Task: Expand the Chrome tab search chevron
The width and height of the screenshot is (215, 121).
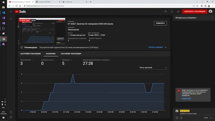Action: pos(197,2)
